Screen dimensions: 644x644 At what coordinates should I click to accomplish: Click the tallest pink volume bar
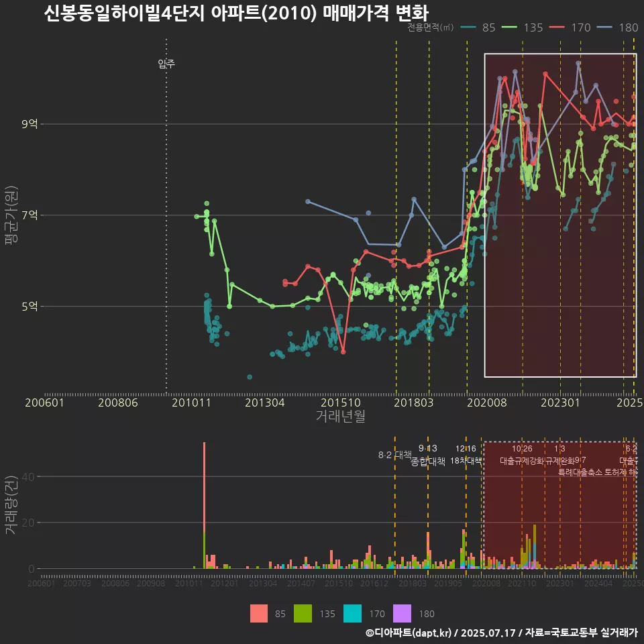204,487
